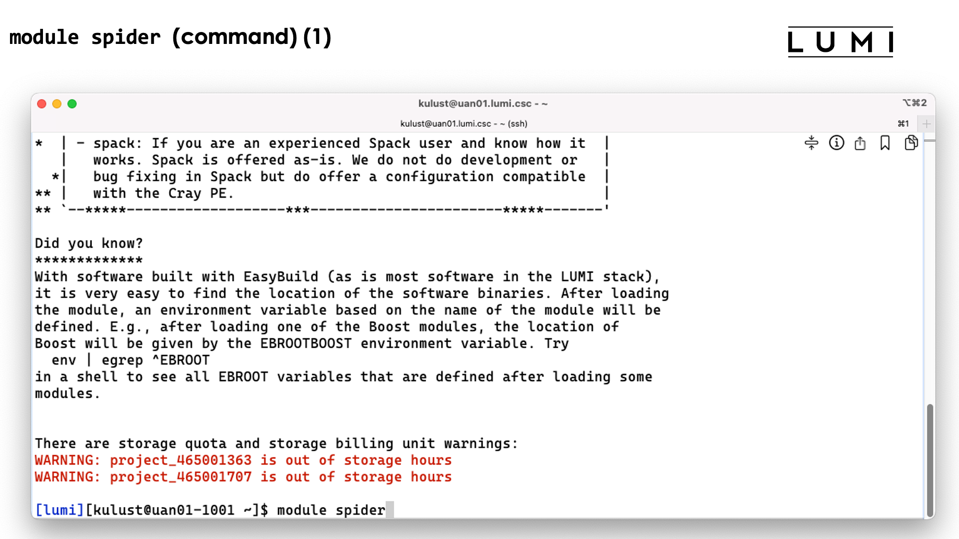
Task: Expand the WARNING project_465001707 message
Action: (x=244, y=477)
